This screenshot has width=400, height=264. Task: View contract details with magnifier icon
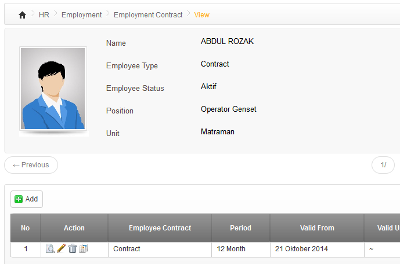50,248
